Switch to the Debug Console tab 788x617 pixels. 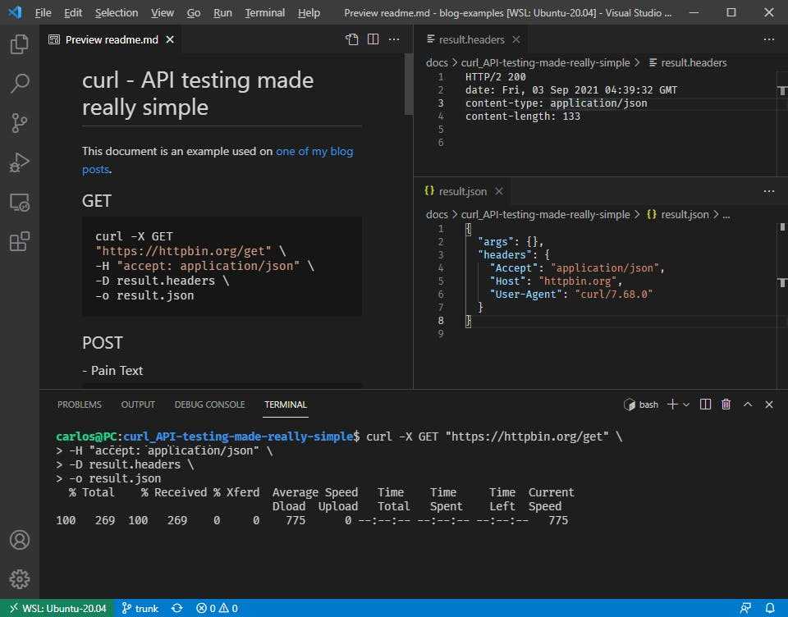tap(209, 404)
